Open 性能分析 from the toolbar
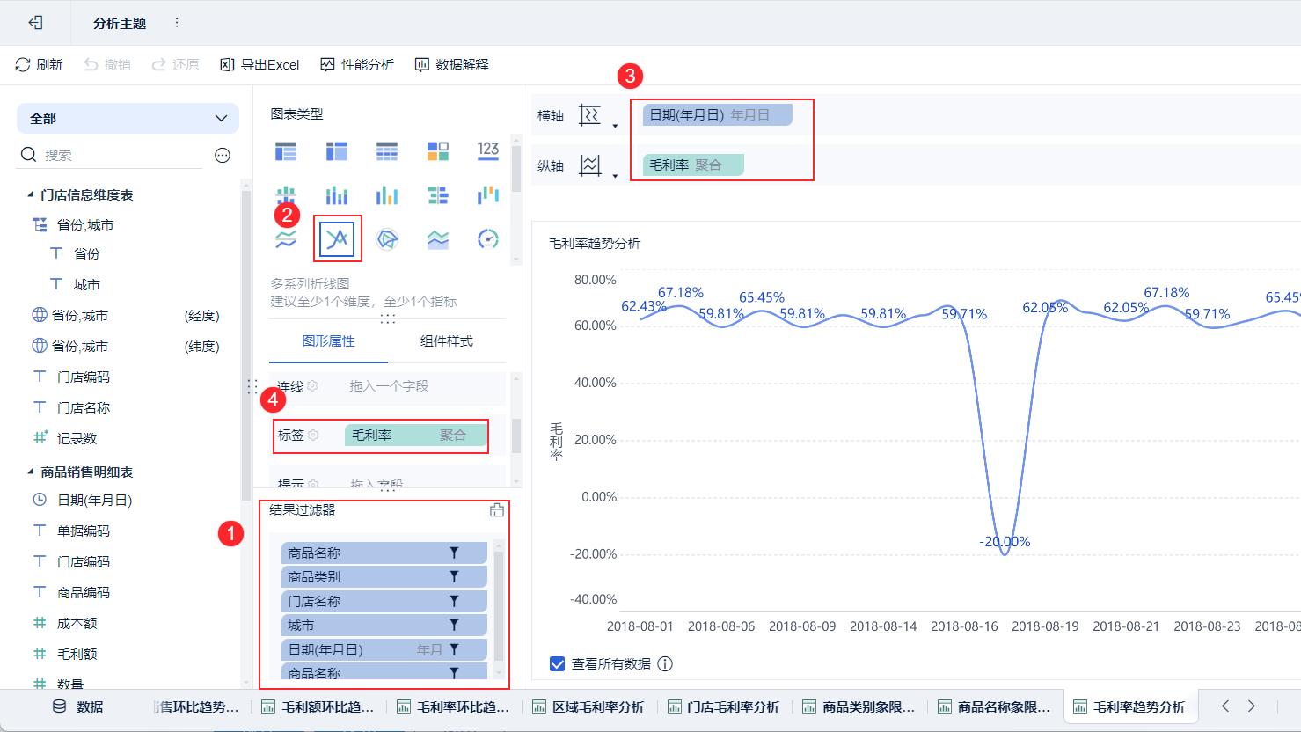 pyautogui.click(x=356, y=63)
